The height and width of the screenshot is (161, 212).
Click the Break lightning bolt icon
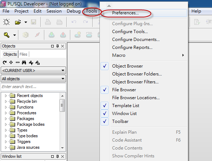[x=37, y=35]
